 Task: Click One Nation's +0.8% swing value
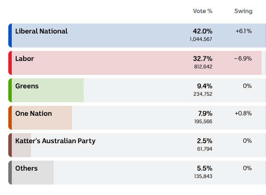(x=243, y=114)
